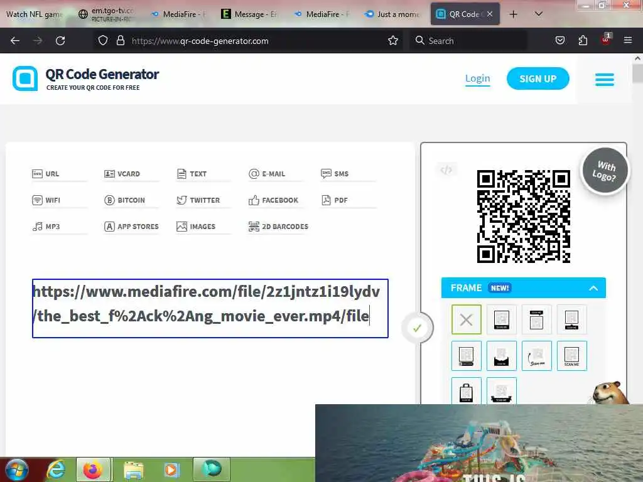Click the tracking protection shield icon

point(103,41)
